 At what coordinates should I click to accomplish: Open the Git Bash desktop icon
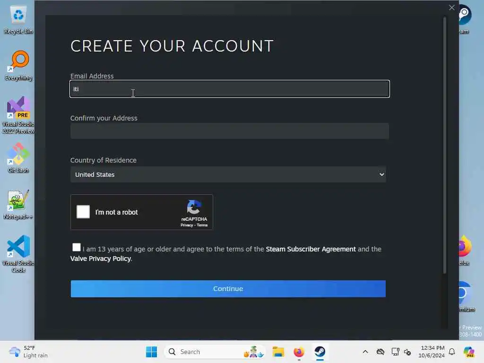coord(18,158)
